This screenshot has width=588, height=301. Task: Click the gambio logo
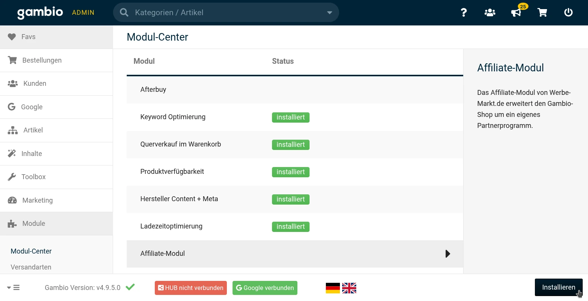(x=40, y=13)
